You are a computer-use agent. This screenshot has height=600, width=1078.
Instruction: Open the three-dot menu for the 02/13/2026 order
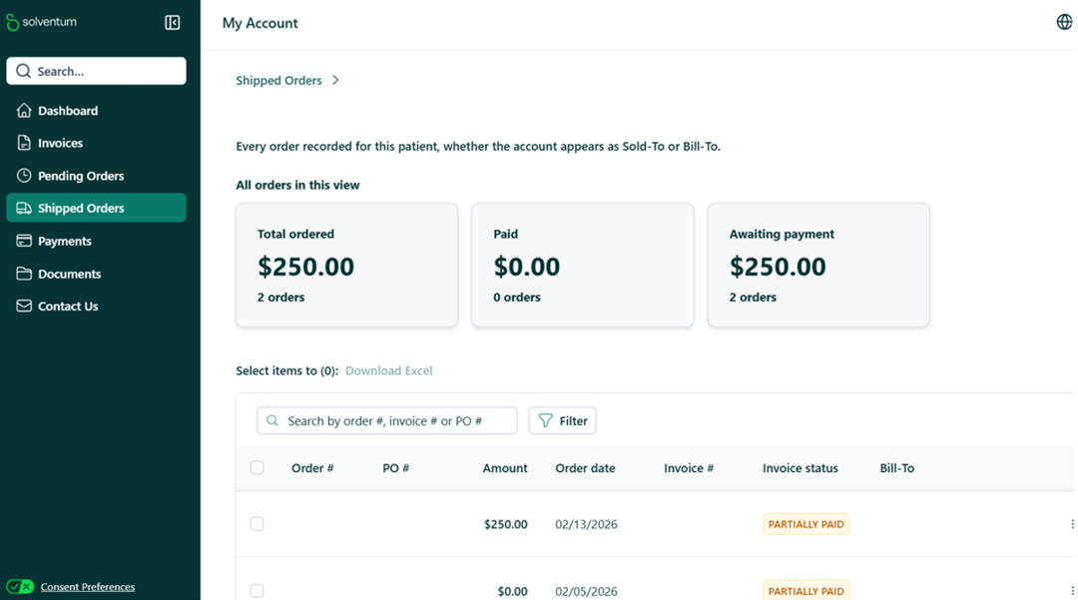click(1072, 524)
